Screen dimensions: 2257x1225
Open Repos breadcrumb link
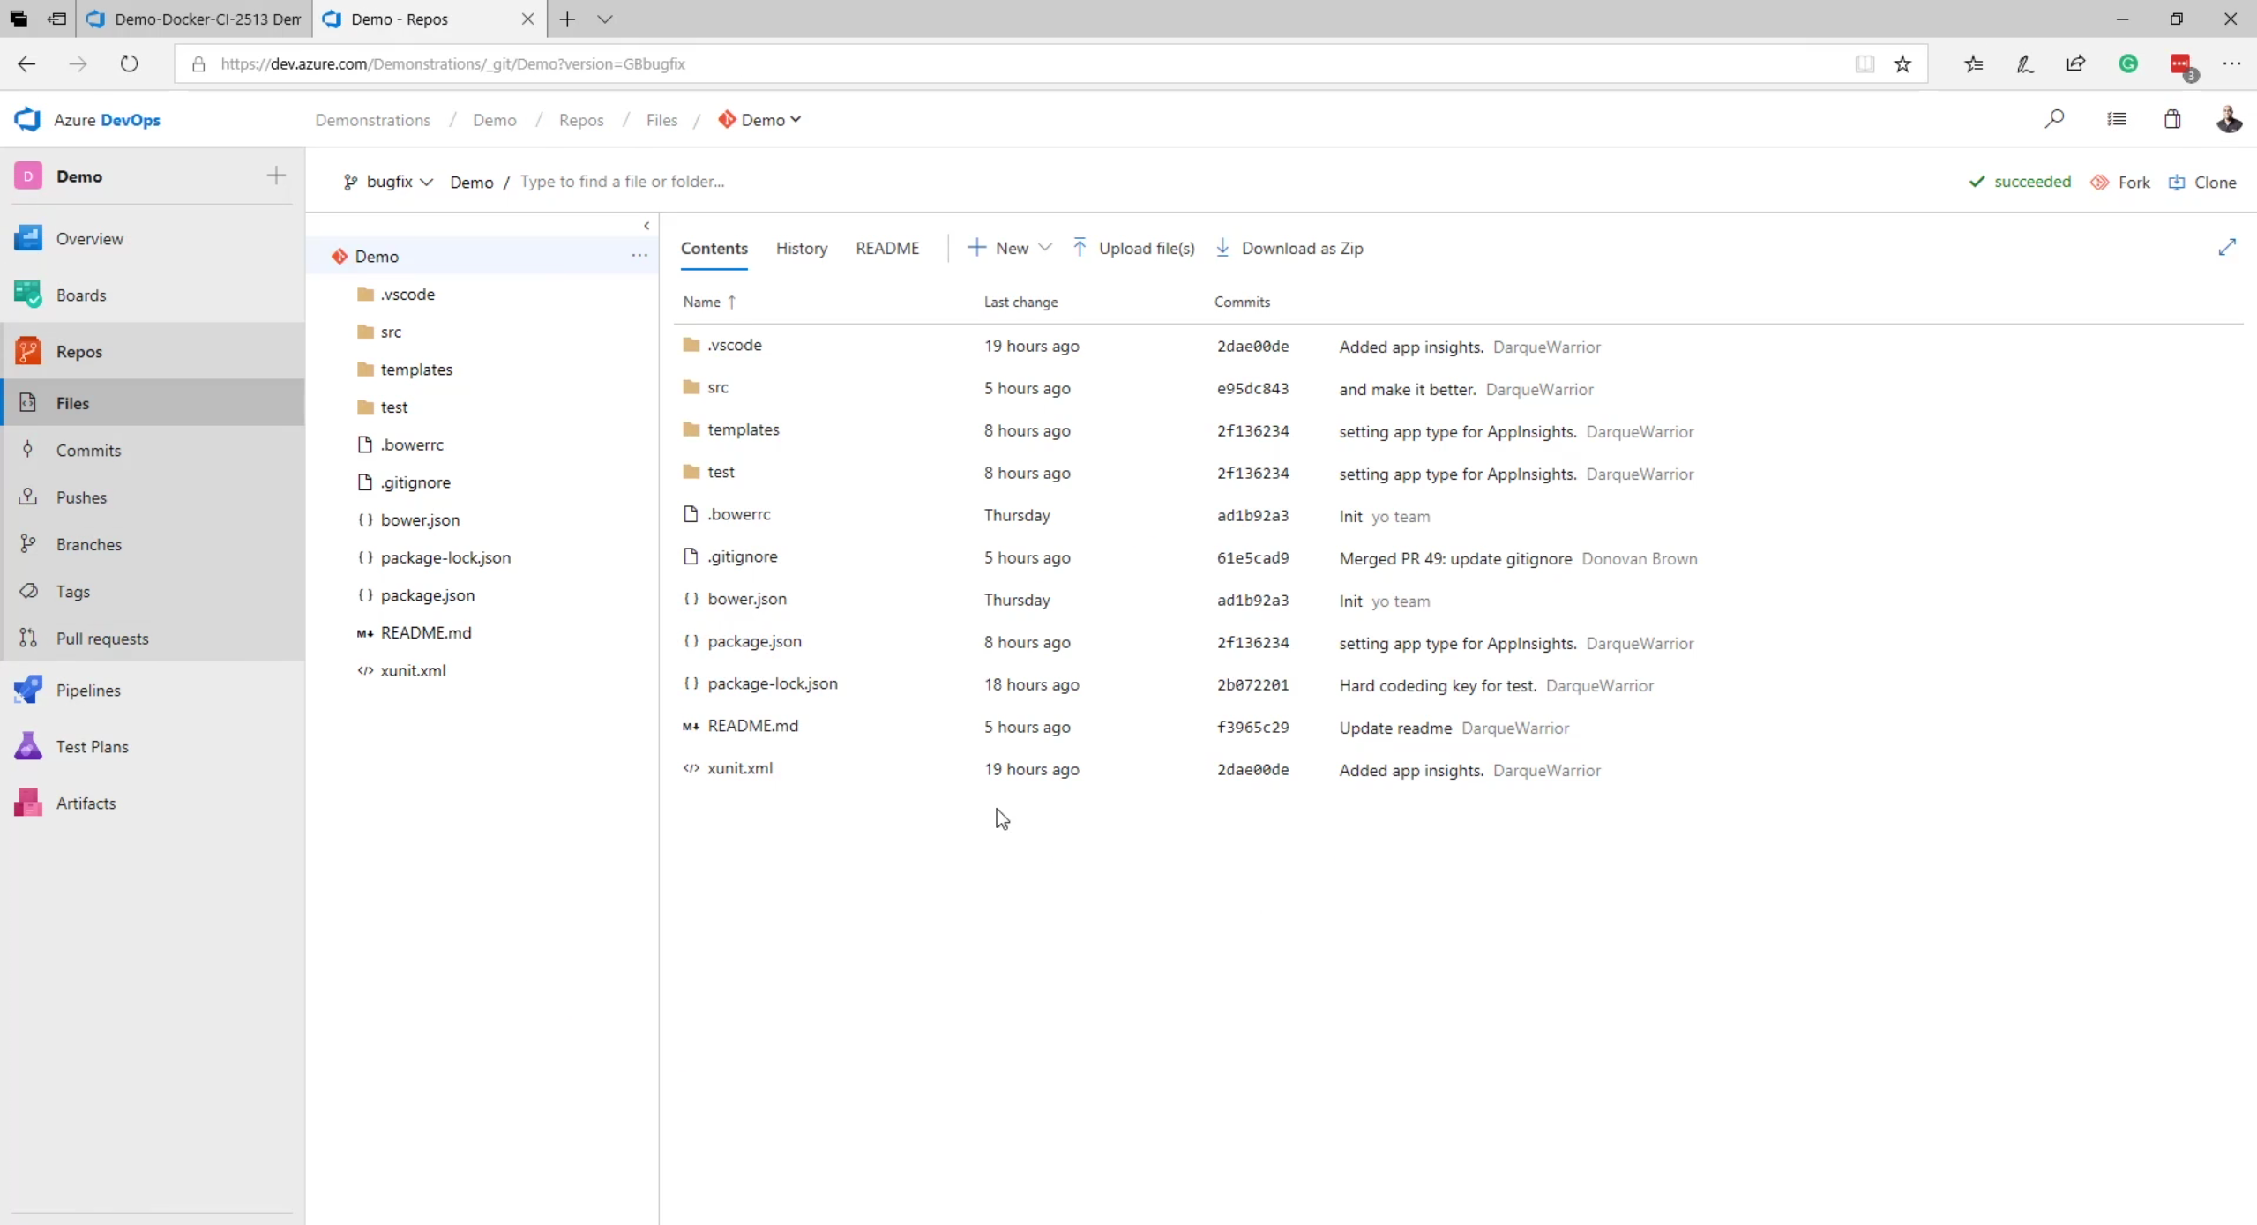(x=581, y=120)
